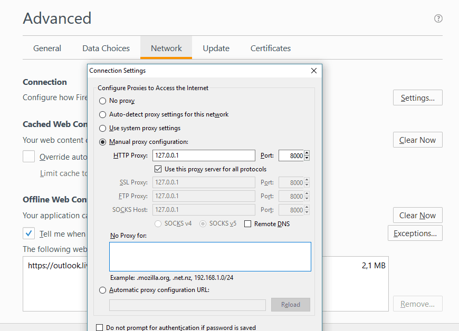Decrease the HTTP Proxy port number

307,158
